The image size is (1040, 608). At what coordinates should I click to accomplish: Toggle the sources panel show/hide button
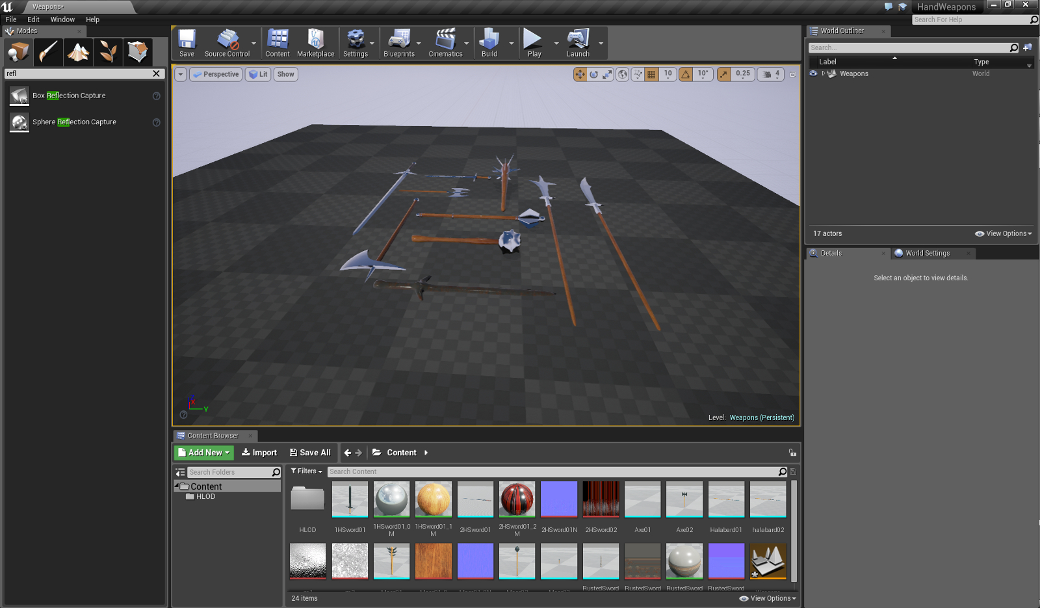[x=180, y=472]
